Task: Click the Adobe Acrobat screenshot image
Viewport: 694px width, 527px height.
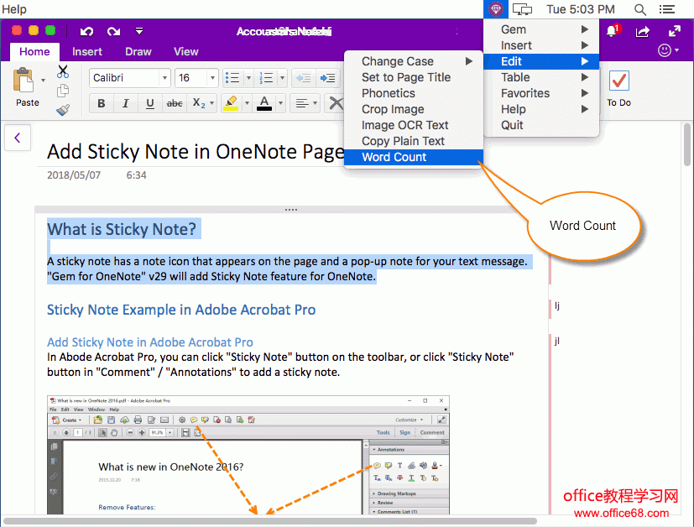Action: pyautogui.click(x=248, y=455)
